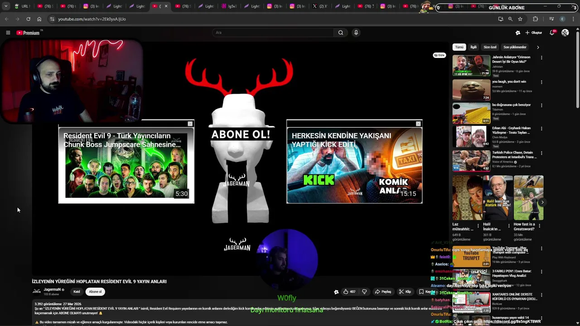The height and width of the screenshot is (326, 580).
Task: Go back with browser back arrow
Action: (x=6, y=19)
